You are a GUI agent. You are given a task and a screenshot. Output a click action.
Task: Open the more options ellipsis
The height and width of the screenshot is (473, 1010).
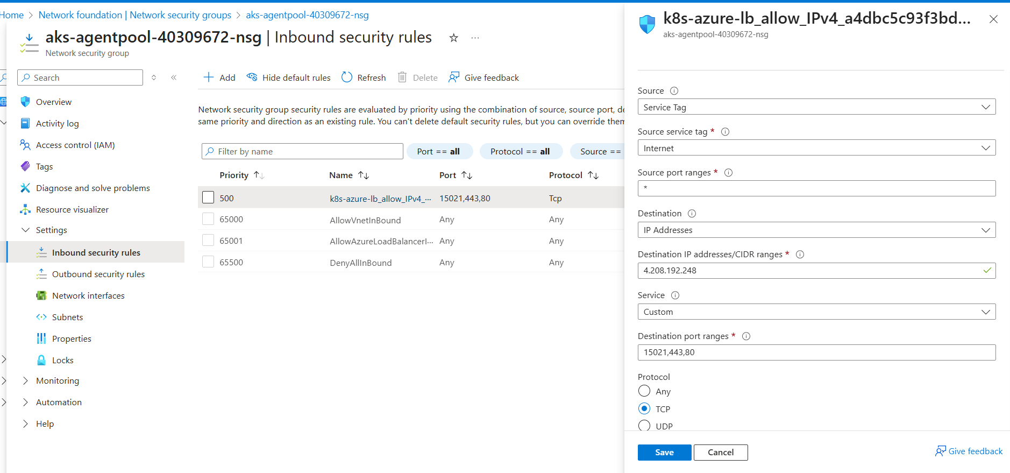[475, 38]
